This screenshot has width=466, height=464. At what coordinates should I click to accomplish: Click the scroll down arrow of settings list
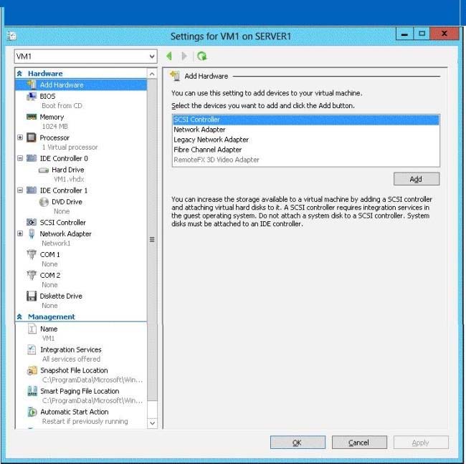[x=152, y=423]
